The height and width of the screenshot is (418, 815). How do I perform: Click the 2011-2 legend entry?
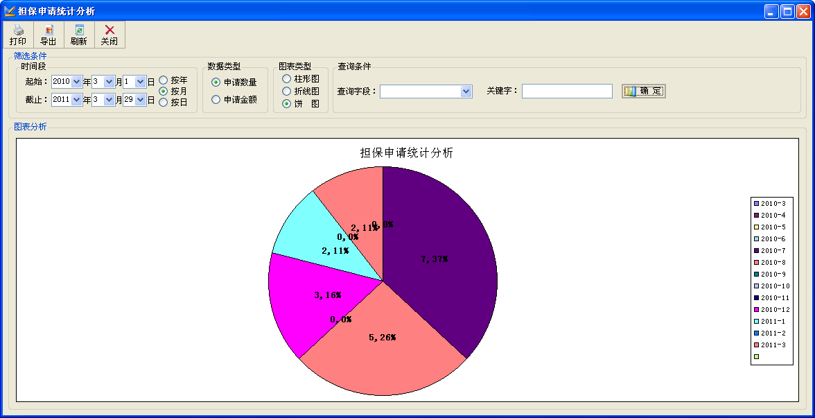770,333
